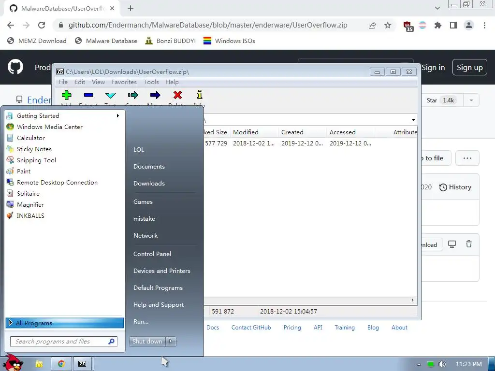Show hidden system tray icons

point(419,364)
